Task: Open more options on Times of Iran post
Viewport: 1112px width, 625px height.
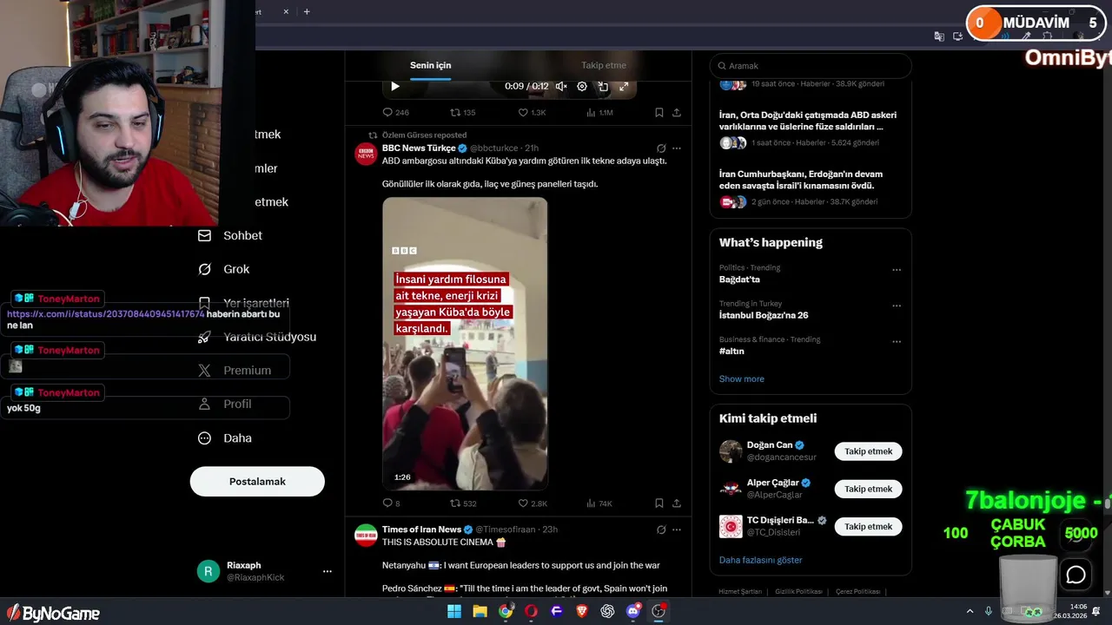Action: (x=677, y=530)
